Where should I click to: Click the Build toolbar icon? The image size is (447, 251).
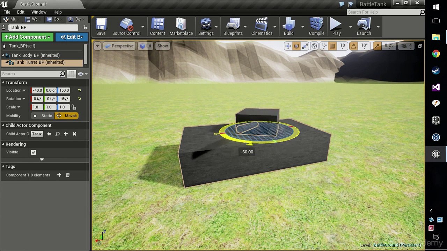[288, 27]
